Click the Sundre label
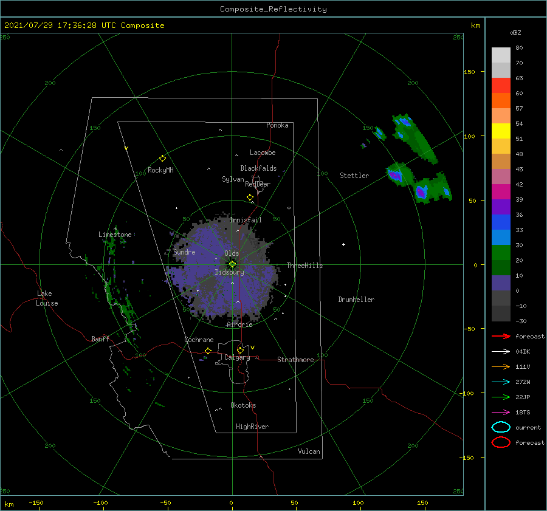Screen dimensions: 547x511 (x=184, y=252)
